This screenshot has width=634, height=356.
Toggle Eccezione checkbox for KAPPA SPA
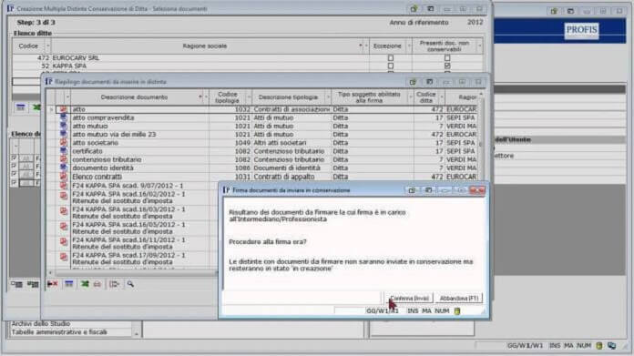391,66
